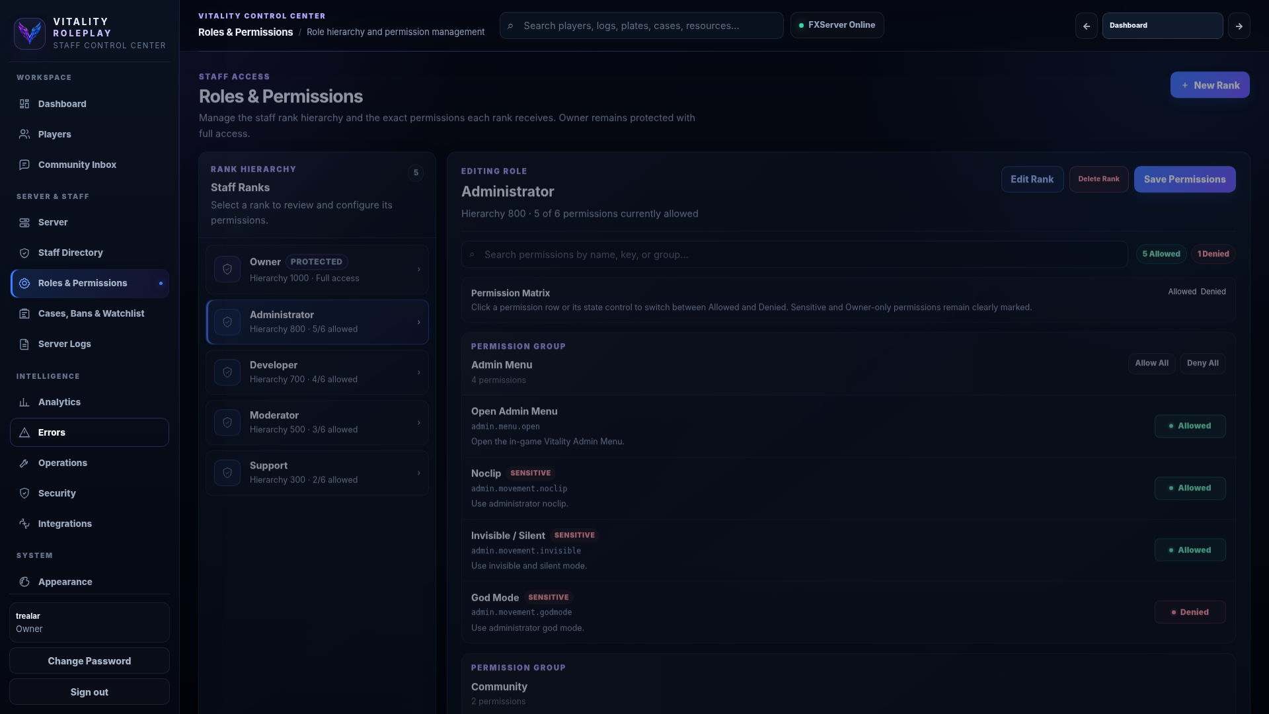
Task: Click the Security shield icon
Action: point(24,493)
